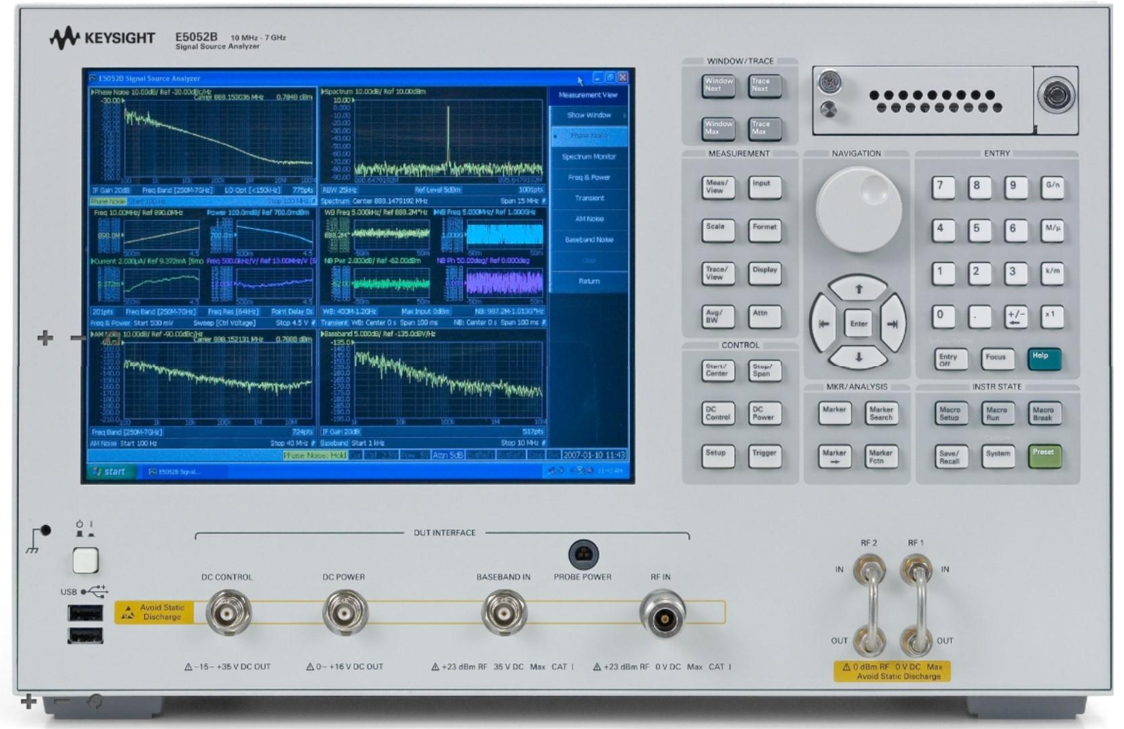Expand the Show Window submenu
Screen dimensions: 1124x729
click(589, 116)
